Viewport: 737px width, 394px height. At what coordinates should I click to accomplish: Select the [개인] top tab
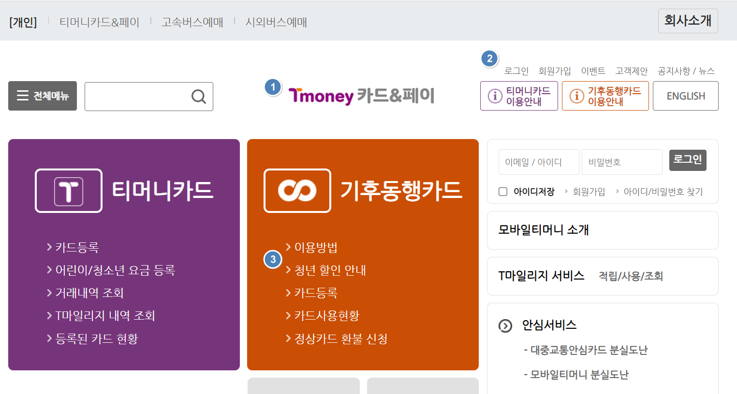tap(23, 22)
